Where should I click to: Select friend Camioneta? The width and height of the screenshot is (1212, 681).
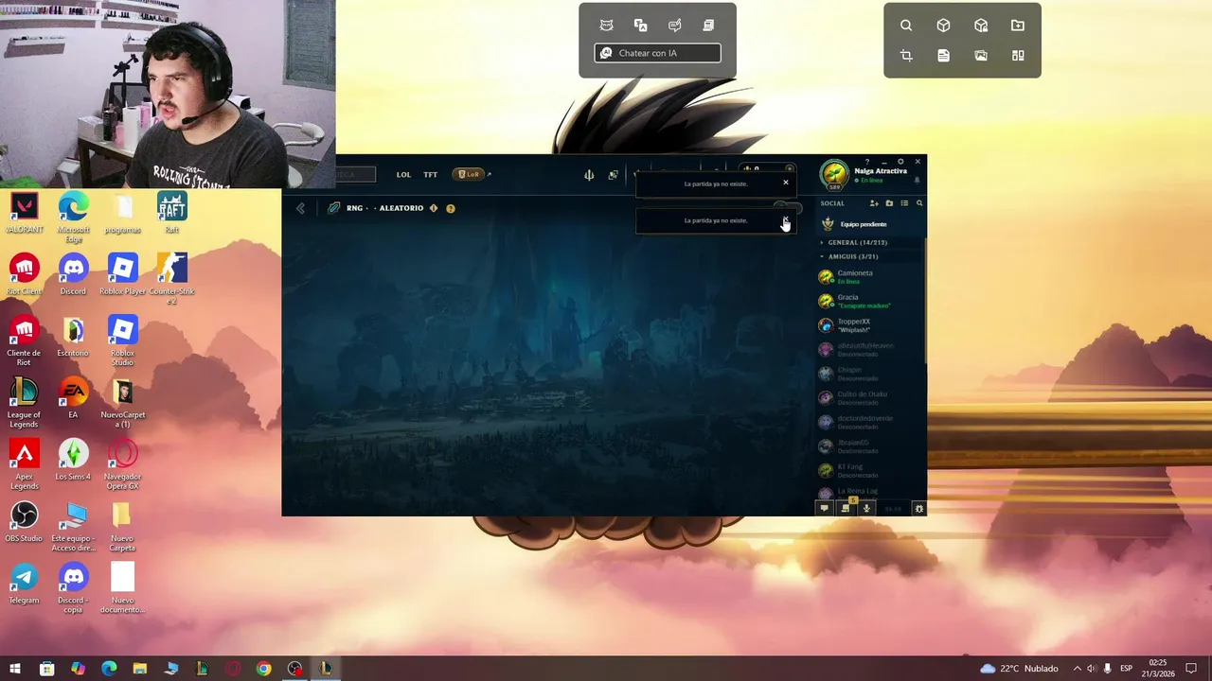point(871,276)
